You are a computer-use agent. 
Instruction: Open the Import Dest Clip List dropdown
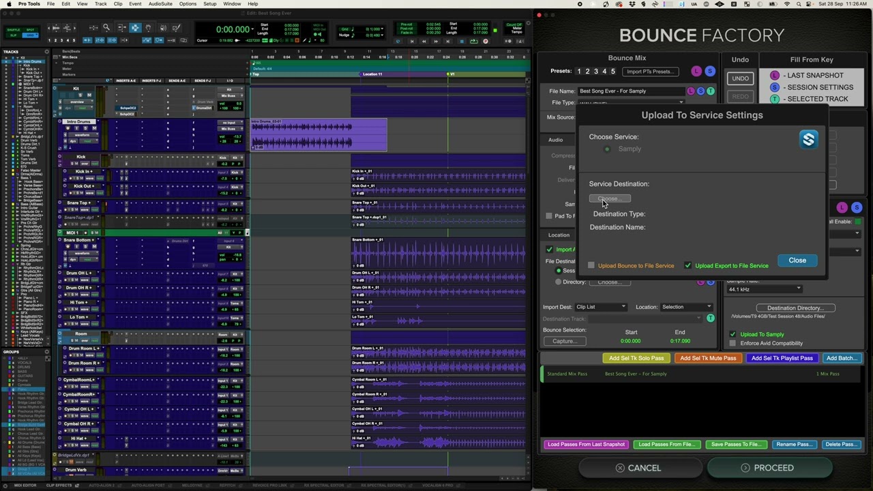600,307
